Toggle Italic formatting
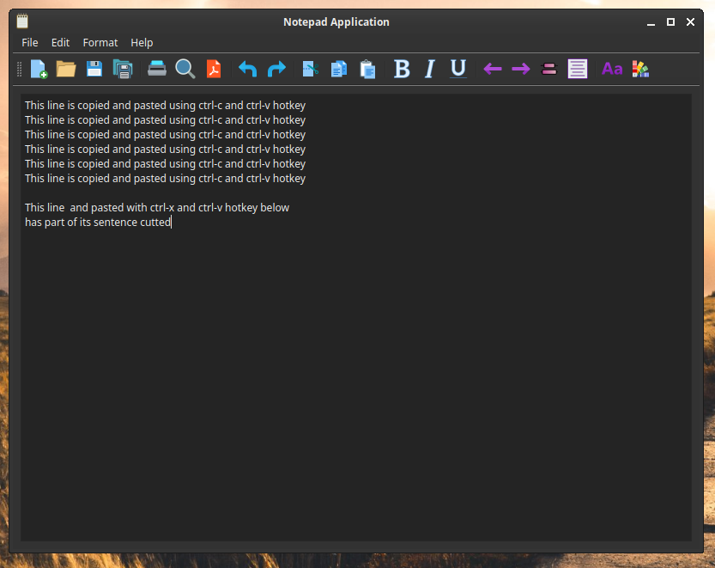The height and width of the screenshot is (568, 715). tap(430, 69)
